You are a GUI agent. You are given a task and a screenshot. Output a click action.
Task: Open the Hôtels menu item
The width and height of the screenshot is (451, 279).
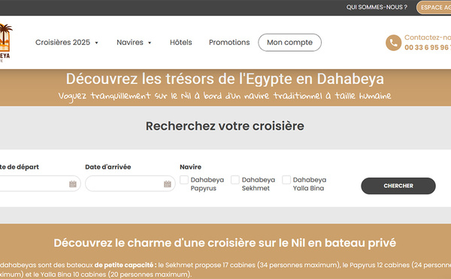pos(181,43)
